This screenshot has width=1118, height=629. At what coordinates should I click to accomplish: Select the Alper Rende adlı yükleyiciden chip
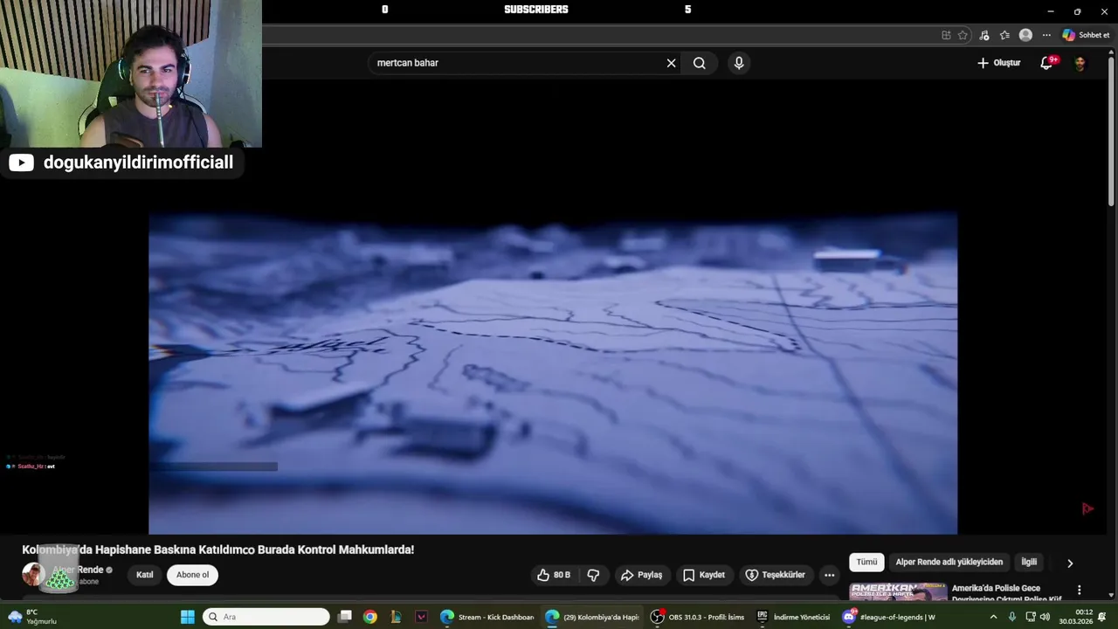click(x=949, y=562)
